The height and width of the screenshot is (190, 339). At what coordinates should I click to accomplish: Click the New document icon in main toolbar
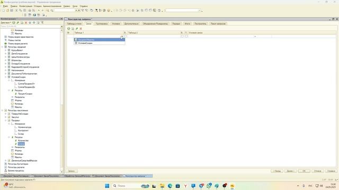pyautogui.click(x=3, y=11)
